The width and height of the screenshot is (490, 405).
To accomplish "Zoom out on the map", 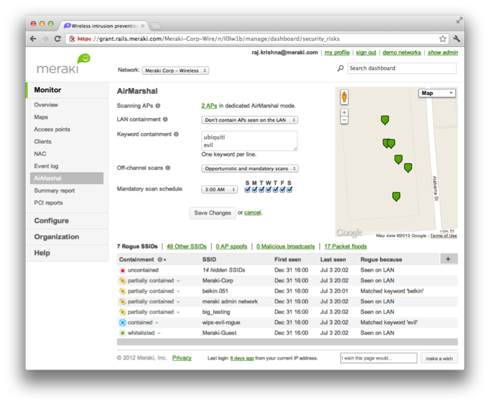I will tap(344, 120).
